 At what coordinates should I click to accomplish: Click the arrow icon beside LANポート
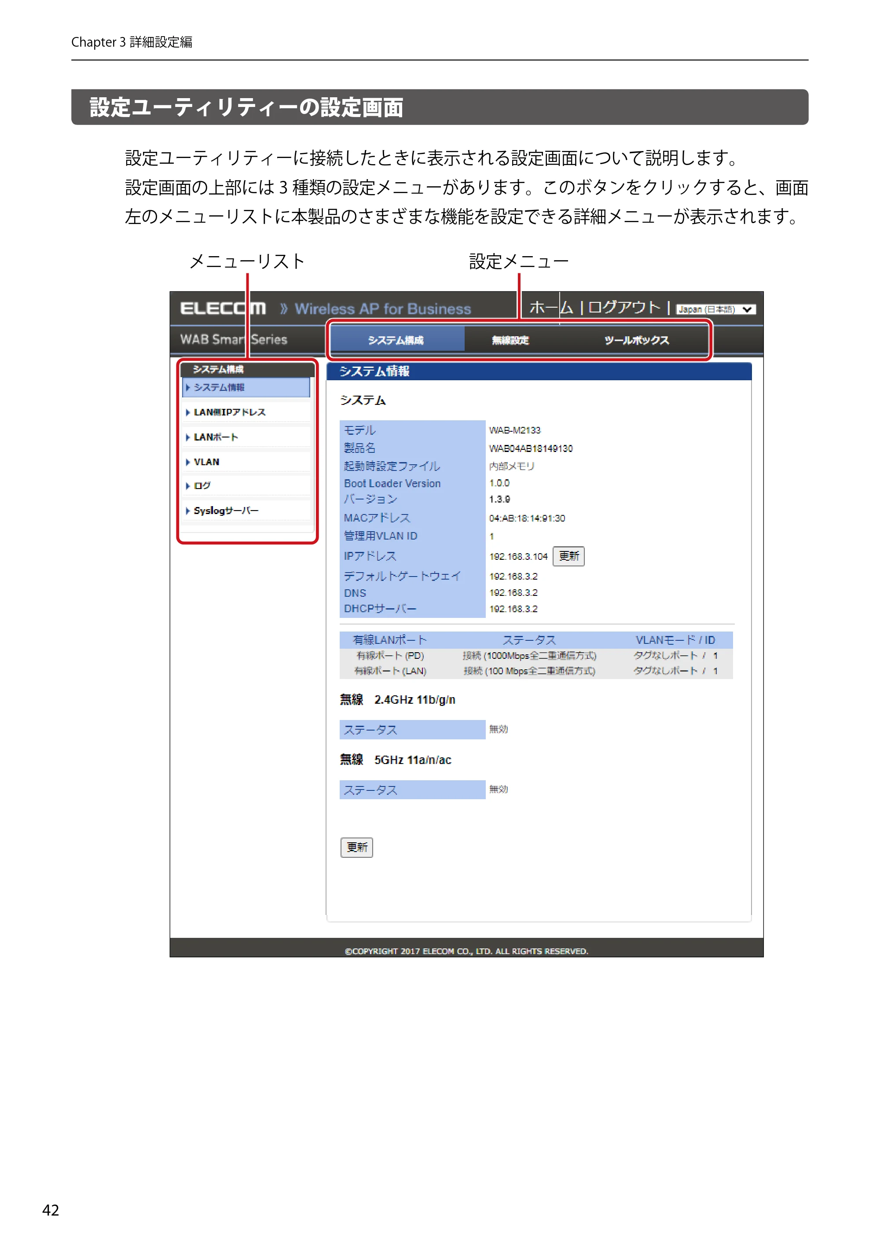point(187,437)
